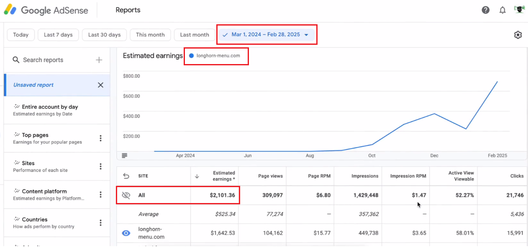Click the chart legend lines icon

tap(124, 155)
